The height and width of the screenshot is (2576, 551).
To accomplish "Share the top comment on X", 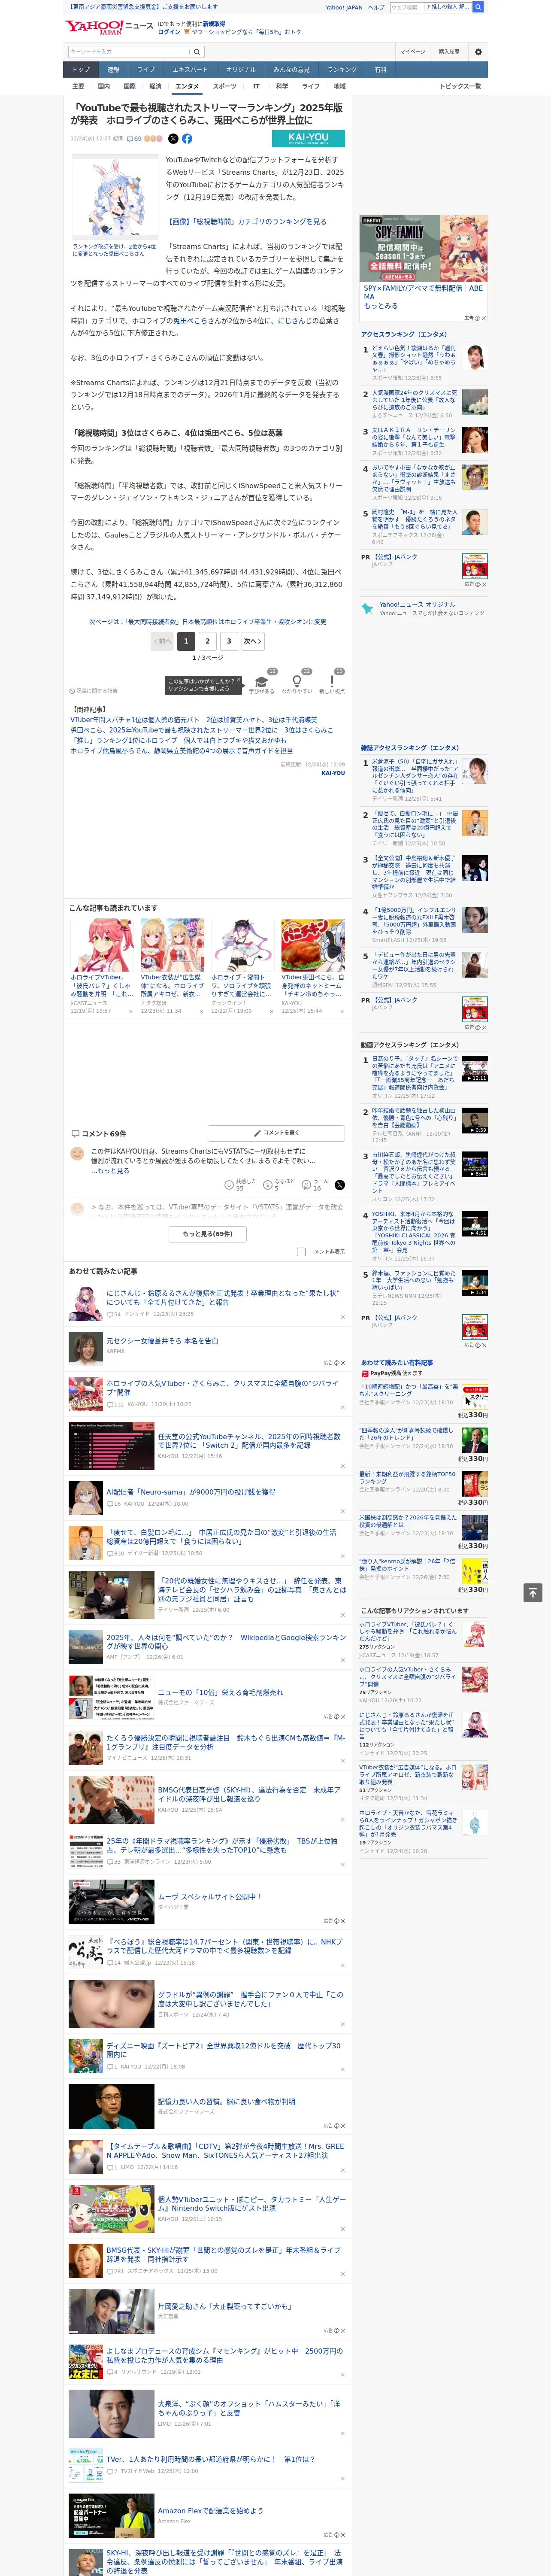I will (x=340, y=1185).
